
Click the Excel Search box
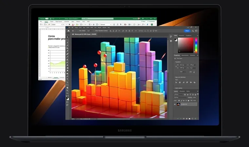[x=98, y=19]
